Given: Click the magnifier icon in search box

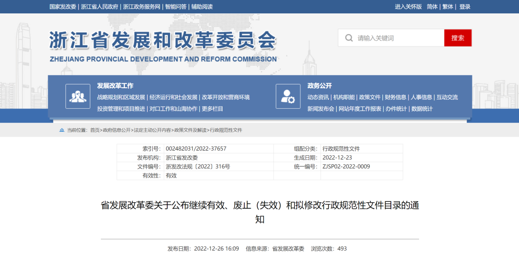Looking at the screenshot, I should coord(349,38).
